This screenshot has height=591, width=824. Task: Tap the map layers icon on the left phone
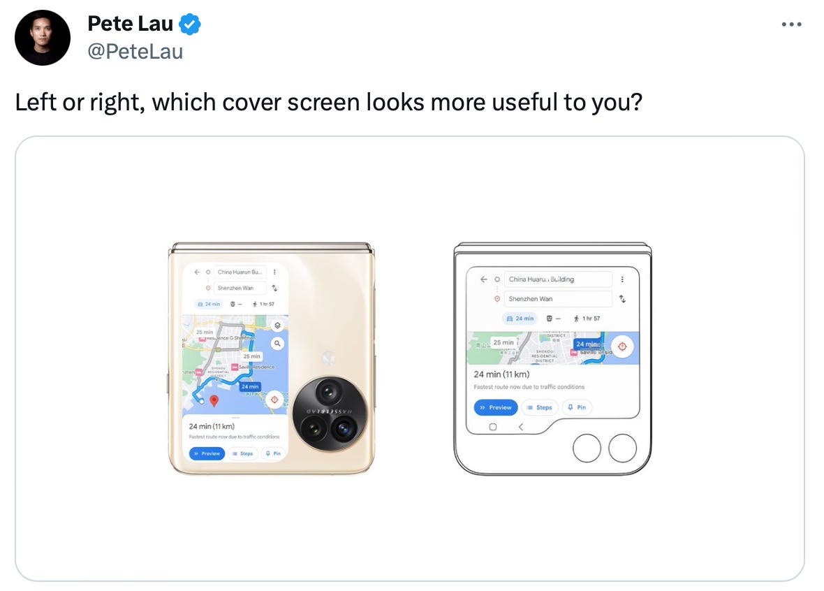[277, 326]
